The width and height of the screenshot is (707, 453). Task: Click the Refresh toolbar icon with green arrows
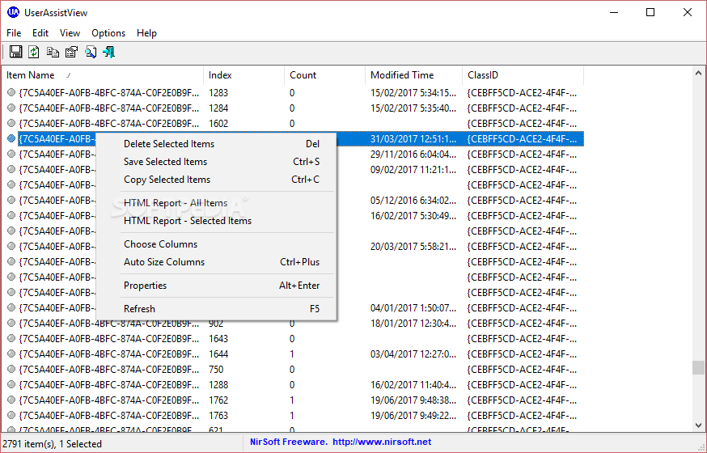pos(34,53)
